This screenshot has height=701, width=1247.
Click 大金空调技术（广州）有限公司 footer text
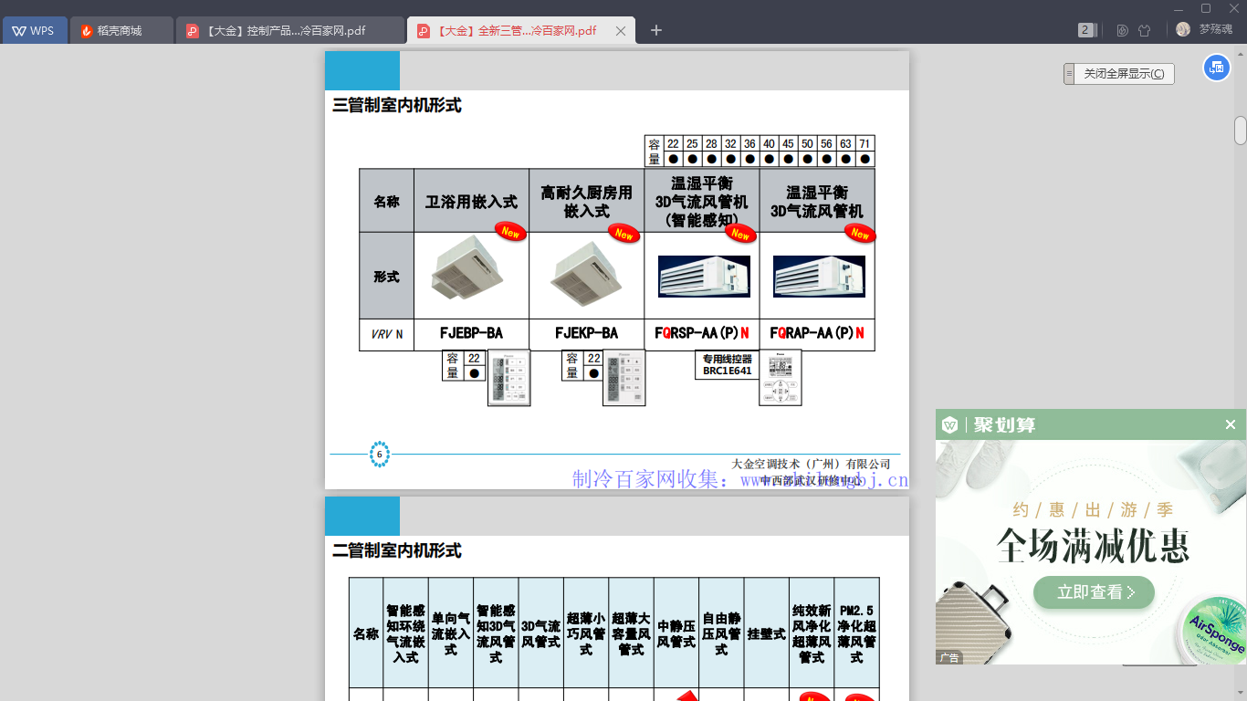pos(811,464)
